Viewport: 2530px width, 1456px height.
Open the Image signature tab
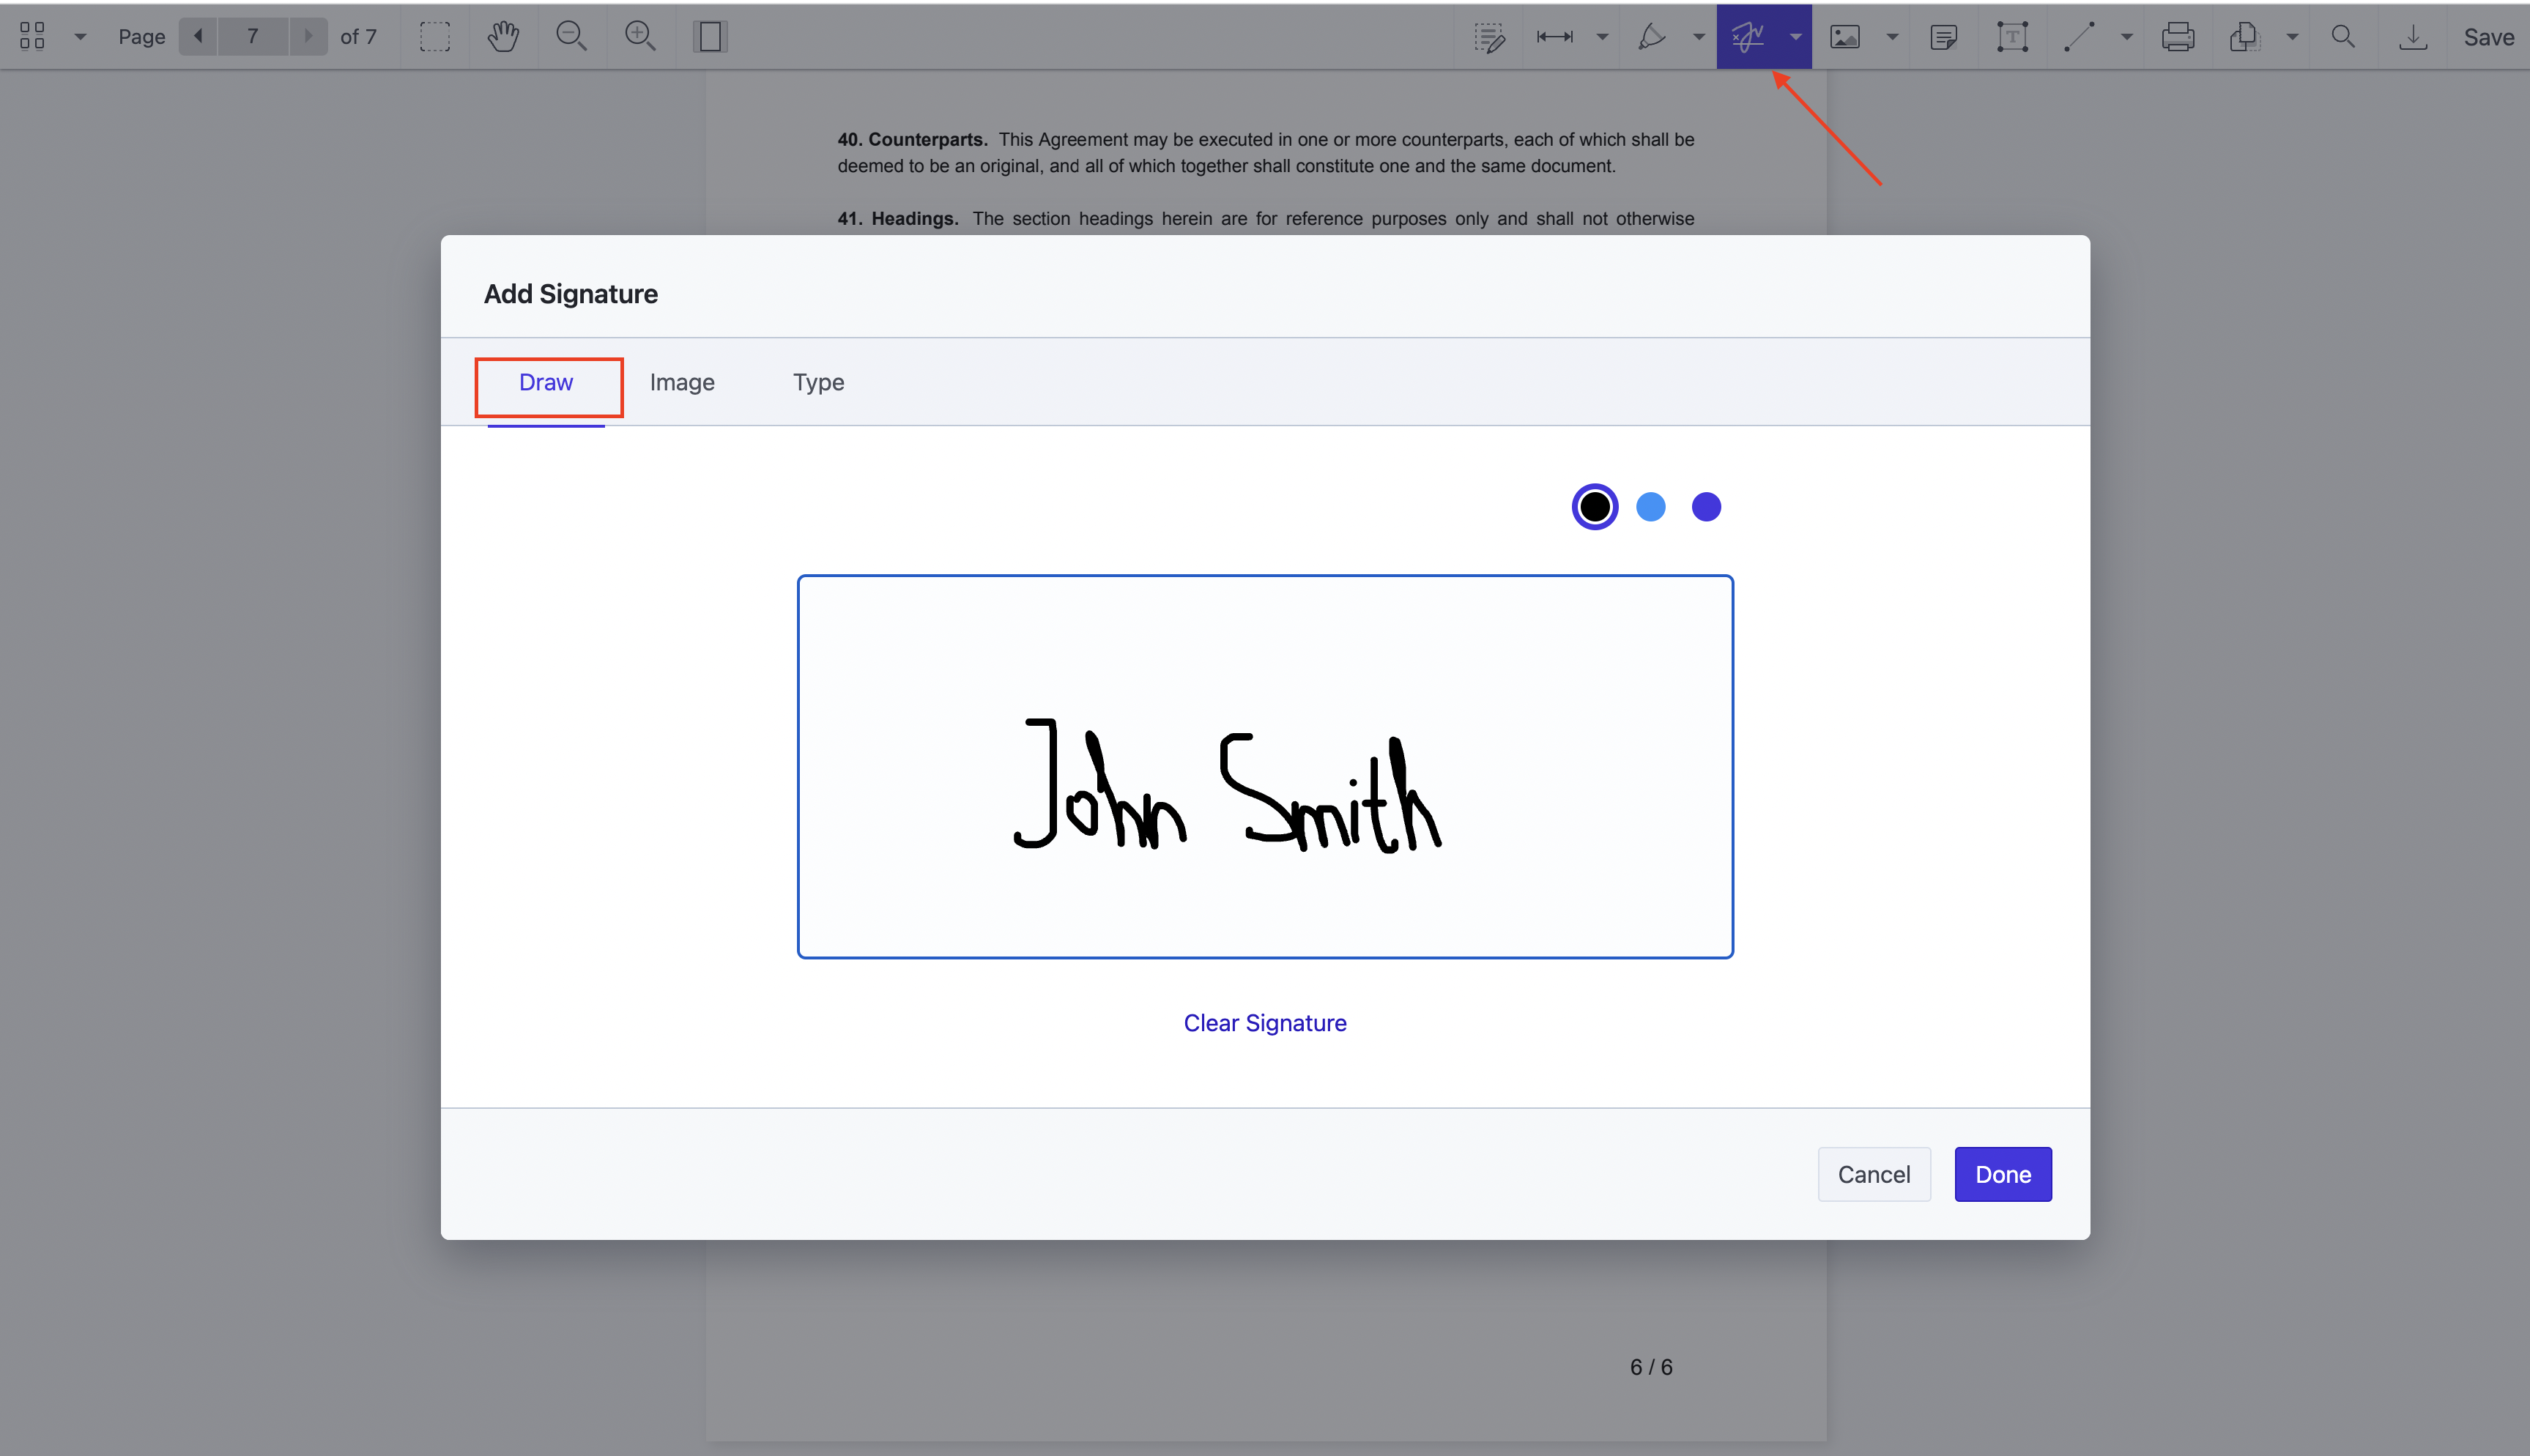coord(682,382)
